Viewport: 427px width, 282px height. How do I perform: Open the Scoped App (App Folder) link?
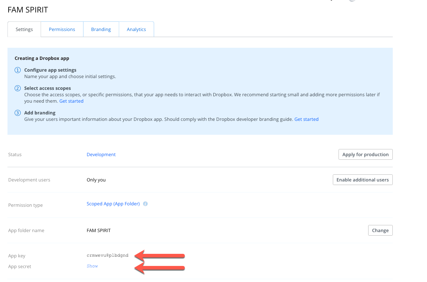click(113, 204)
